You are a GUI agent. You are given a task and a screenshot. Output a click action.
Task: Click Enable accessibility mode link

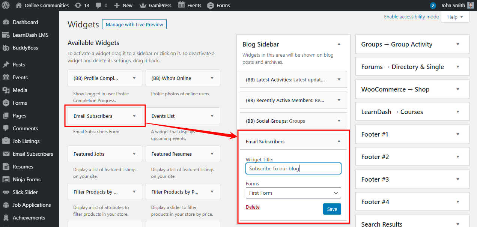pos(411,17)
